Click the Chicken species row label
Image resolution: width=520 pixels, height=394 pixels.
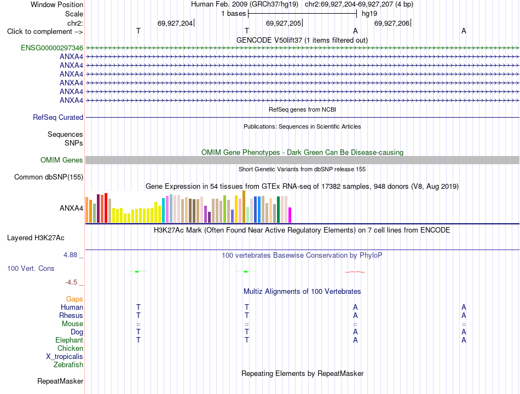pos(70,348)
